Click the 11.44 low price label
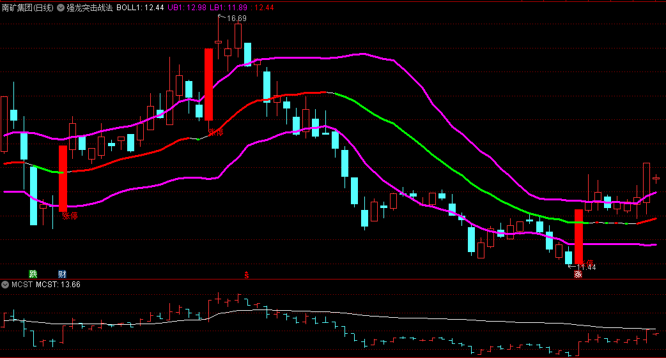Image resolution: width=666 pixels, height=358 pixels. point(586,267)
